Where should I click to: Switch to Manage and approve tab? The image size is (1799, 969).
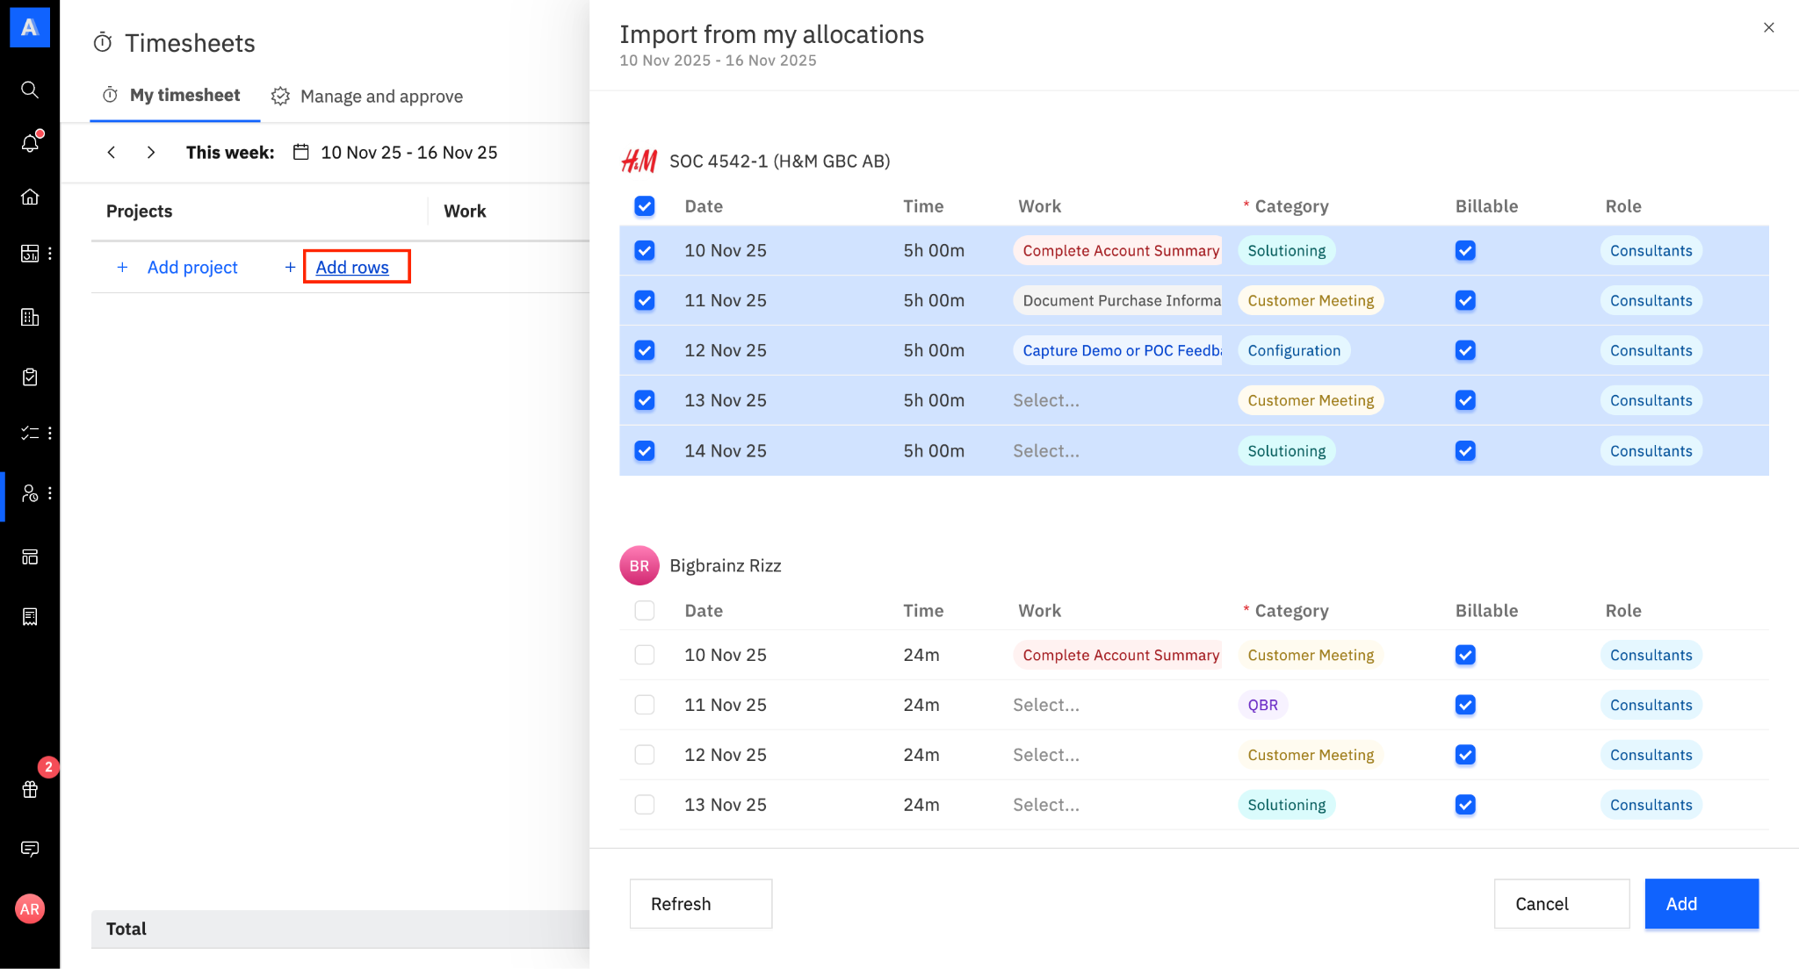pyautogui.click(x=367, y=97)
